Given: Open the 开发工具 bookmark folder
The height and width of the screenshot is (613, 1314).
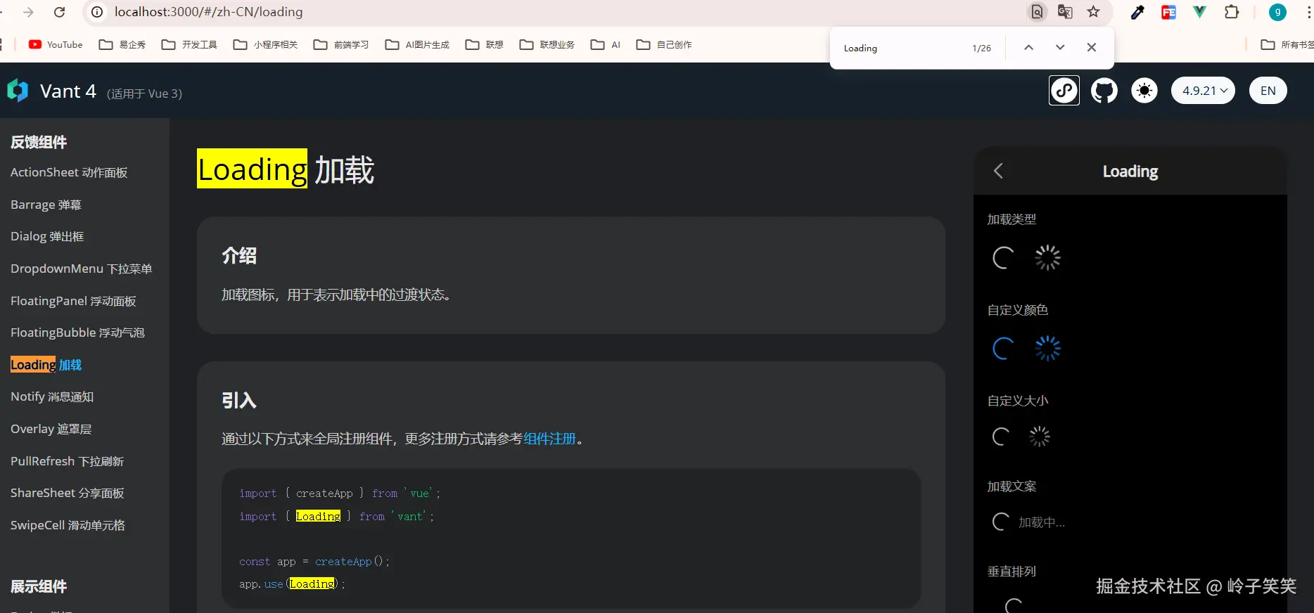Looking at the screenshot, I should [189, 44].
